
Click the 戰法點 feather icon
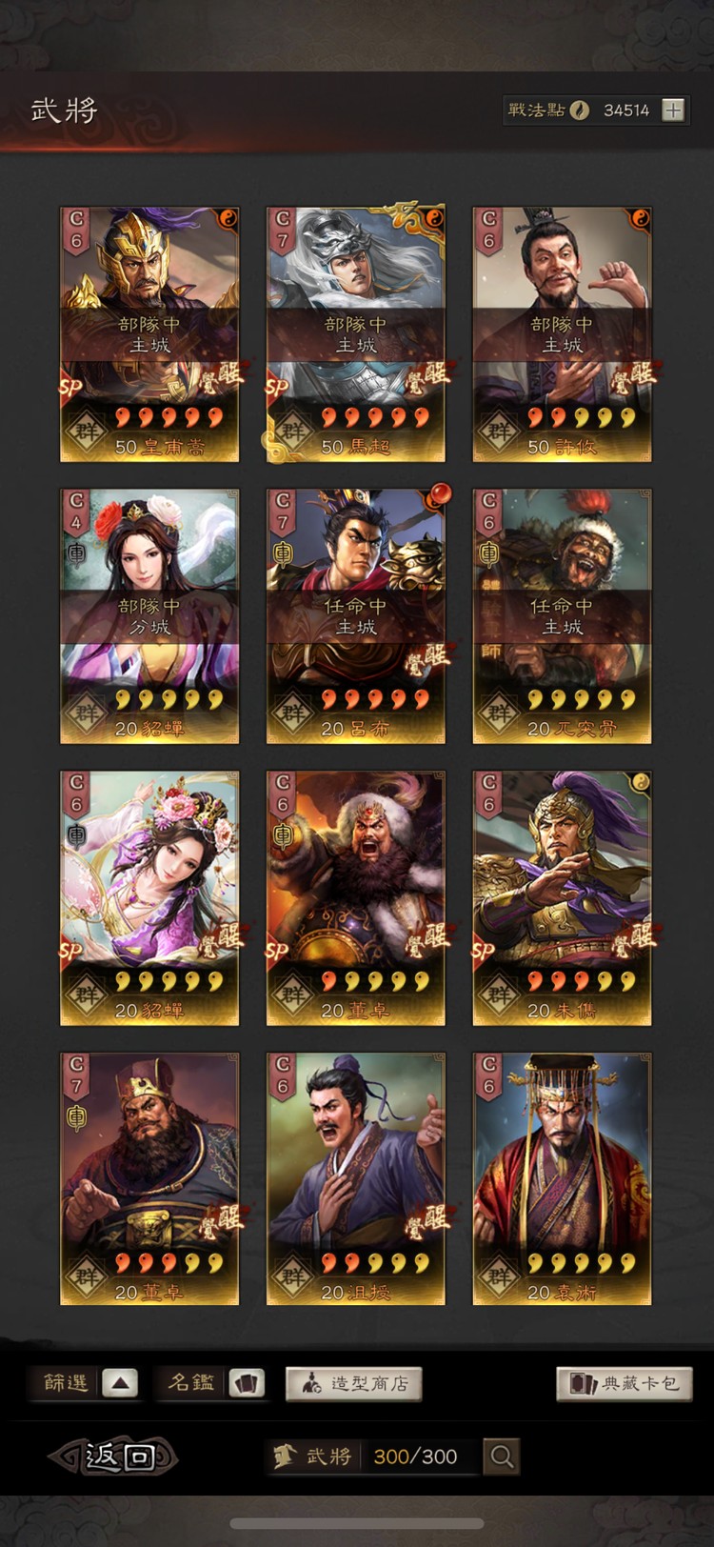(x=578, y=110)
